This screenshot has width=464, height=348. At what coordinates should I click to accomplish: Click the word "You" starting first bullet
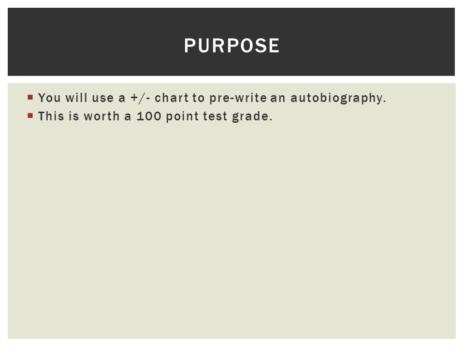pos(49,98)
